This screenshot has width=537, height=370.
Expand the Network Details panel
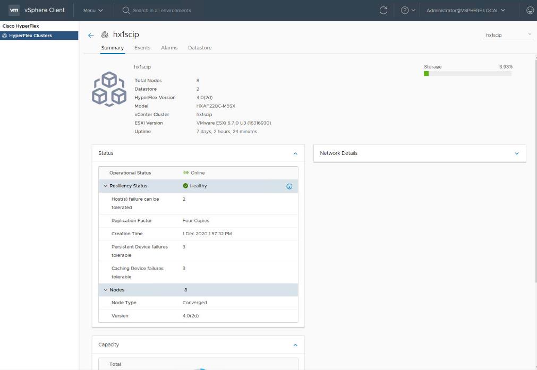tap(517, 153)
